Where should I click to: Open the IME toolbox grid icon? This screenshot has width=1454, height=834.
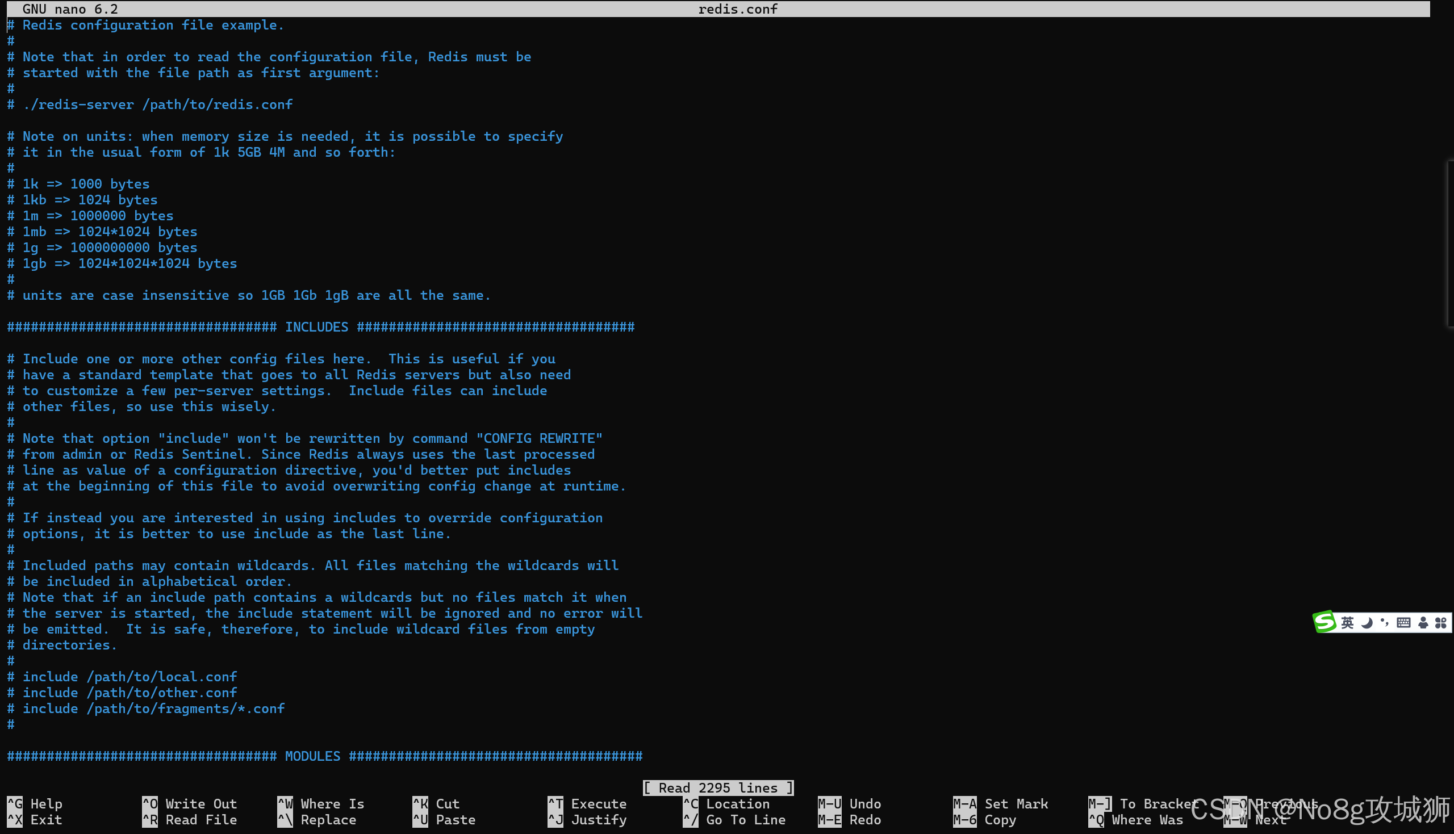click(x=1441, y=623)
